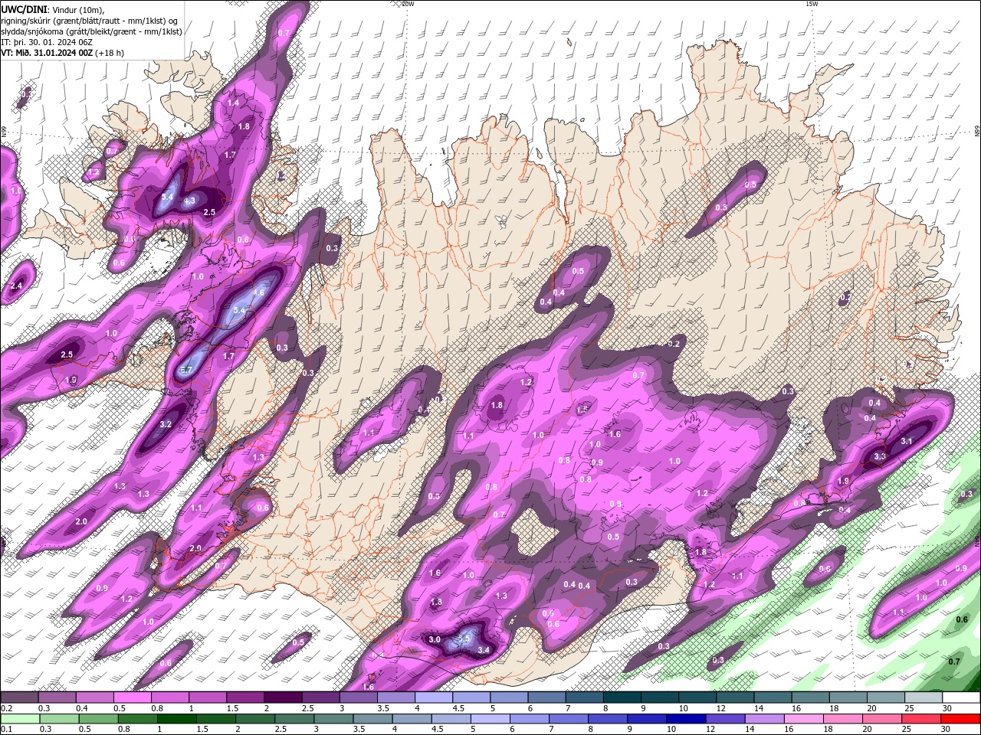Click the 20W longitude label
Viewport: 981px width, 735px height.
point(408,4)
